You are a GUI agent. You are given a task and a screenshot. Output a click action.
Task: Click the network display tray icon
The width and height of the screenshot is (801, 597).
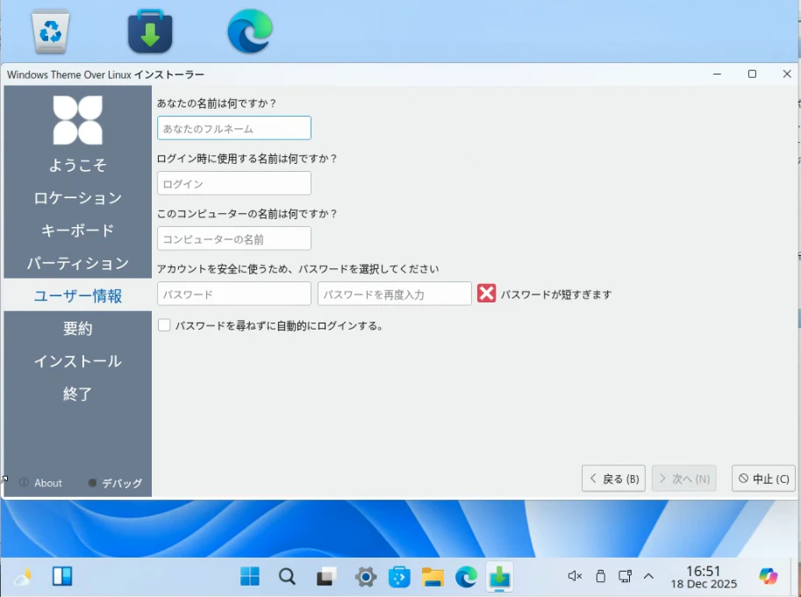(626, 577)
